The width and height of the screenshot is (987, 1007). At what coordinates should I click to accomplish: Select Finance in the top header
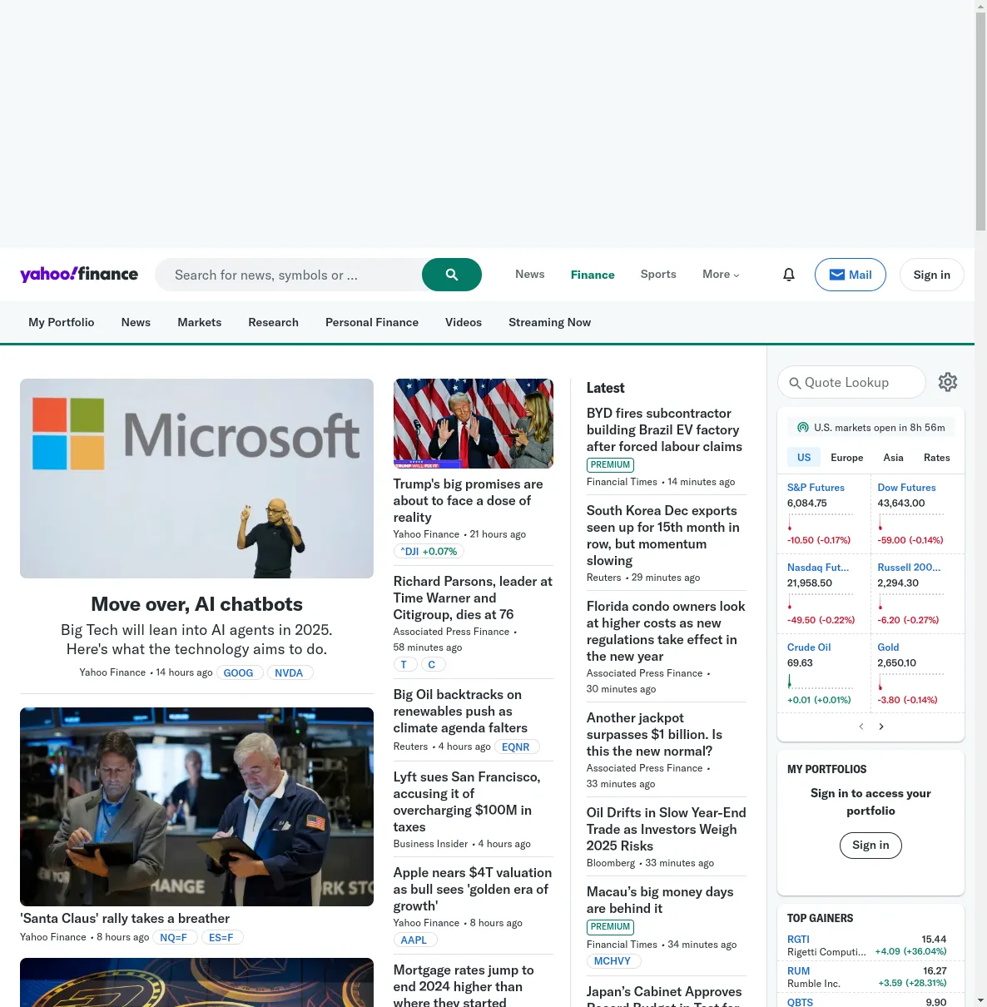[593, 275]
